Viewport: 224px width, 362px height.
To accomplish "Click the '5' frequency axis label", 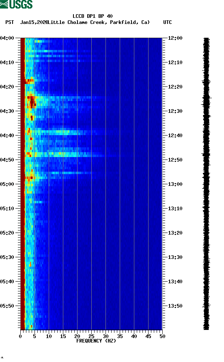I will pos(34,336).
